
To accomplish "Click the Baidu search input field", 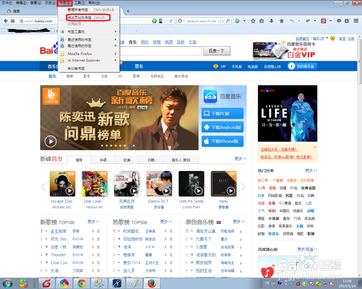I will pyautogui.click(x=161, y=51).
